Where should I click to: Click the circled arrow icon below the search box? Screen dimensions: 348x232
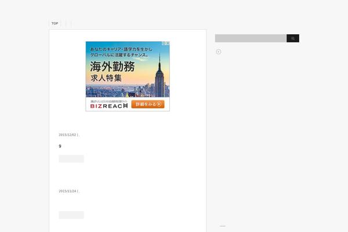(219, 52)
